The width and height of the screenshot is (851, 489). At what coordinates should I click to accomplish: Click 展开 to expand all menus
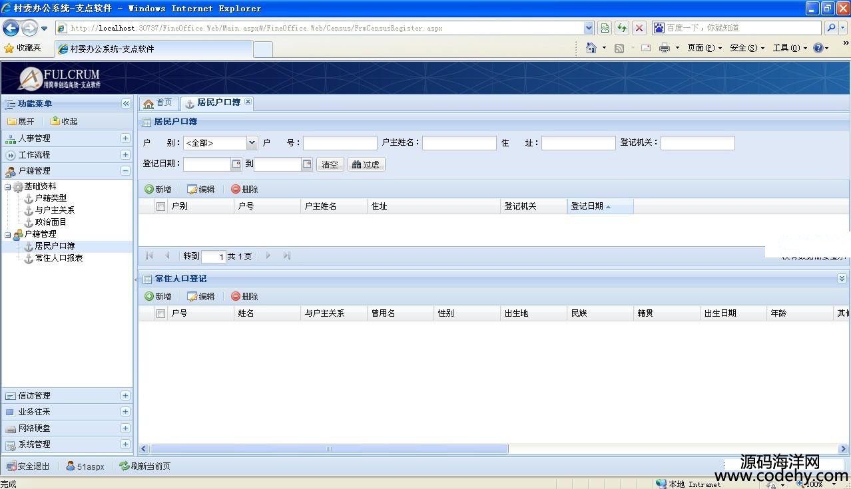pyautogui.click(x=21, y=122)
